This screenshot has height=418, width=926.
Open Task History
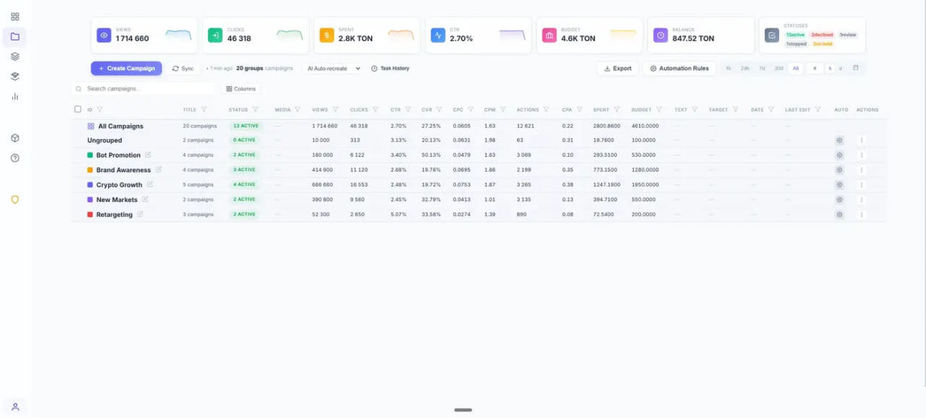(x=390, y=68)
